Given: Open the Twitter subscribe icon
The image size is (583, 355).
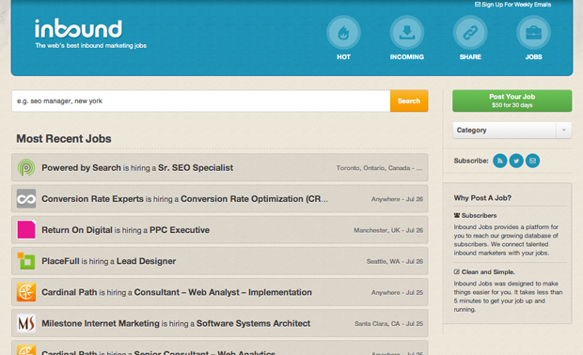Looking at the screenshot, I should (516, 161).
